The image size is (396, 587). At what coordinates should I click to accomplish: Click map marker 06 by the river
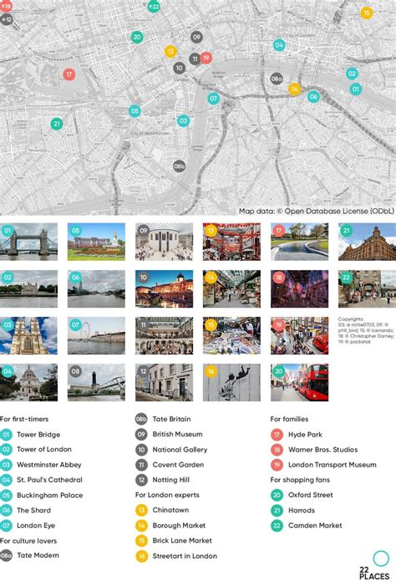click(313, 97)
